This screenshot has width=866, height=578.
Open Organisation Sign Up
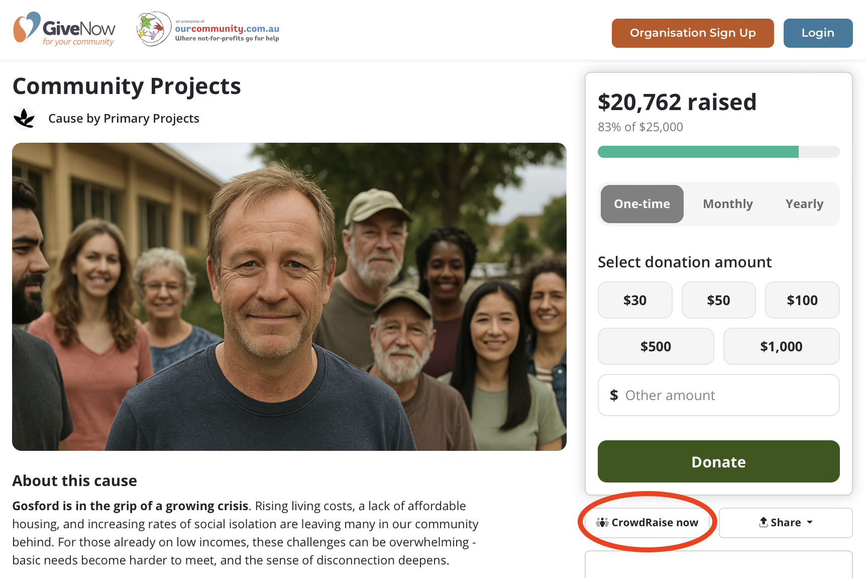pos(692,33)
